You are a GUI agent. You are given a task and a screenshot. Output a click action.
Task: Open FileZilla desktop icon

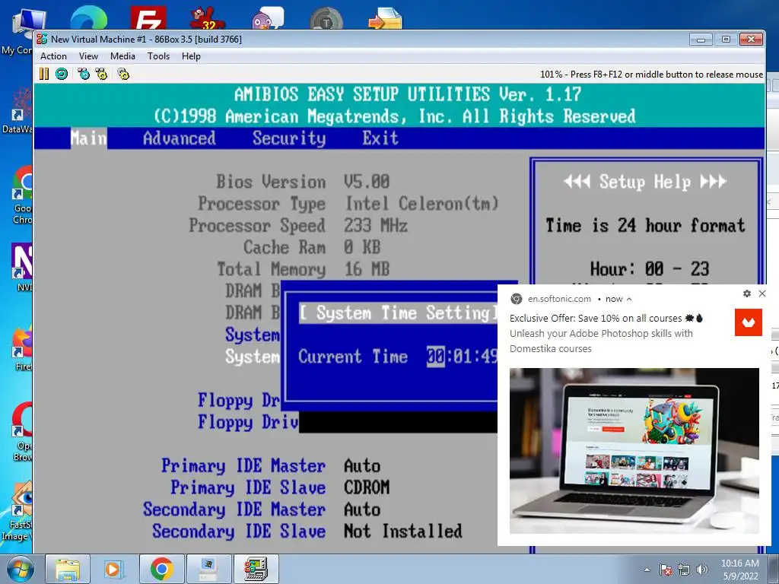[148, 18]
